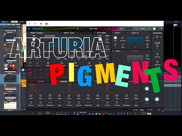182x136 pixels.
Task: Click Env 2 Attack knob
Action: coord(69,96)
